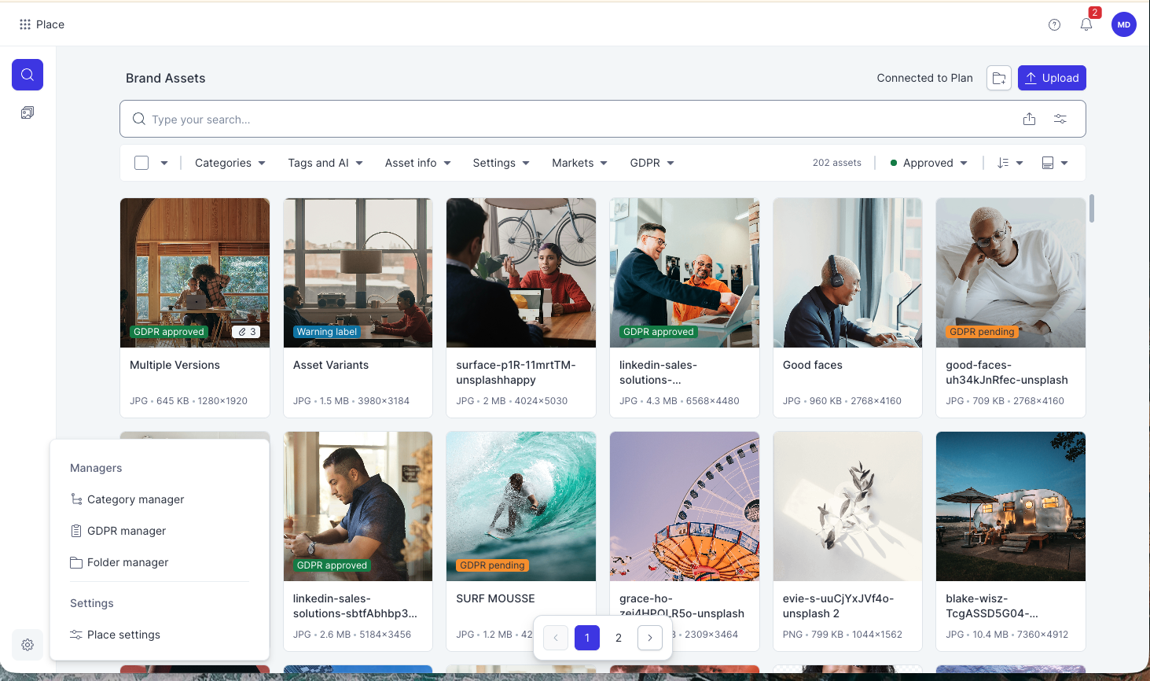
Task: Click the 'Brand Assets' heading
Action: tap(166, 78)
